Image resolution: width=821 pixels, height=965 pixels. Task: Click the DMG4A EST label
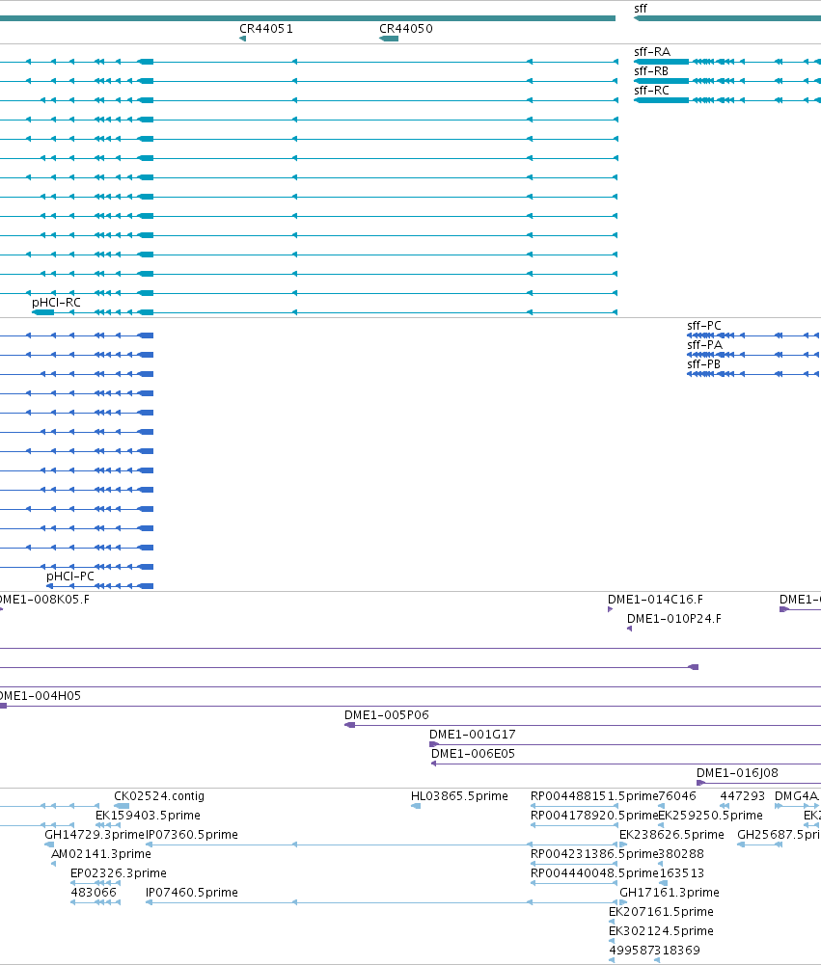(796, 796)
